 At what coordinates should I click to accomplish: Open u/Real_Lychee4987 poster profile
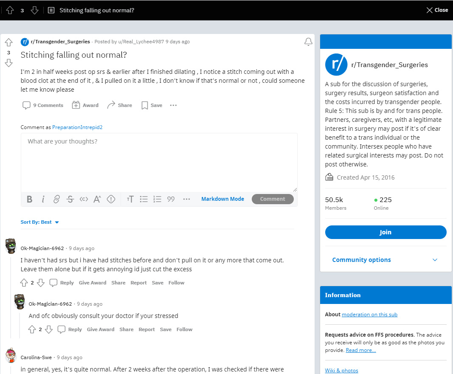(x=141, y=42)
